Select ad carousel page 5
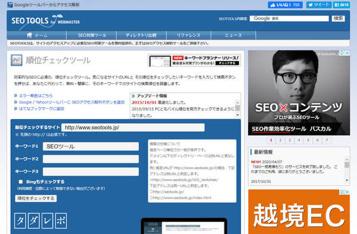The width and height of the screenshot is (357, 234). pos(308,141)
